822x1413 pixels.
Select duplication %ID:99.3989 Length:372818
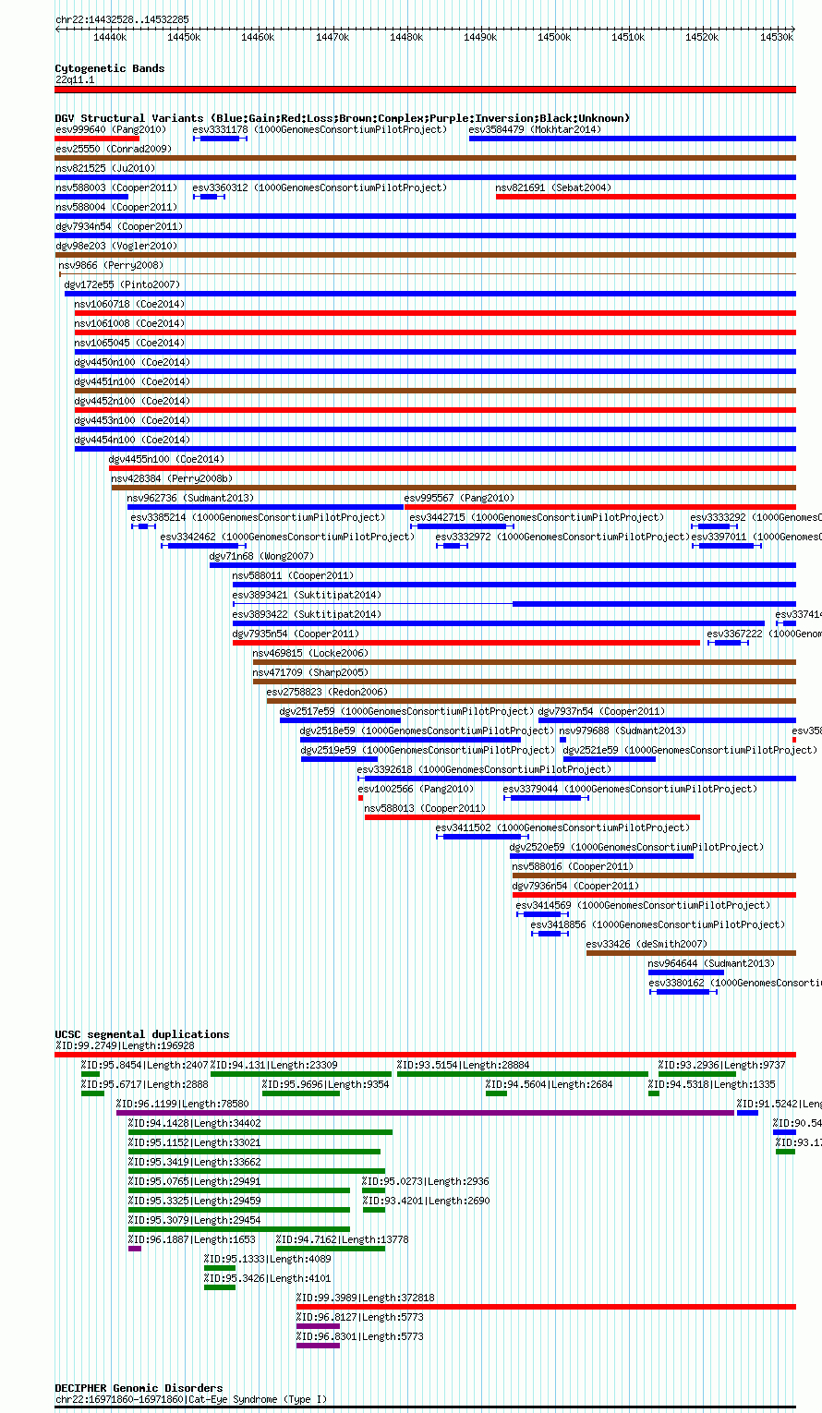(x=546, y=1307)
